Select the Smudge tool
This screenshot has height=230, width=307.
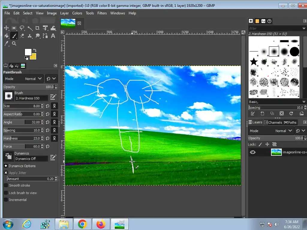point(37,36)
